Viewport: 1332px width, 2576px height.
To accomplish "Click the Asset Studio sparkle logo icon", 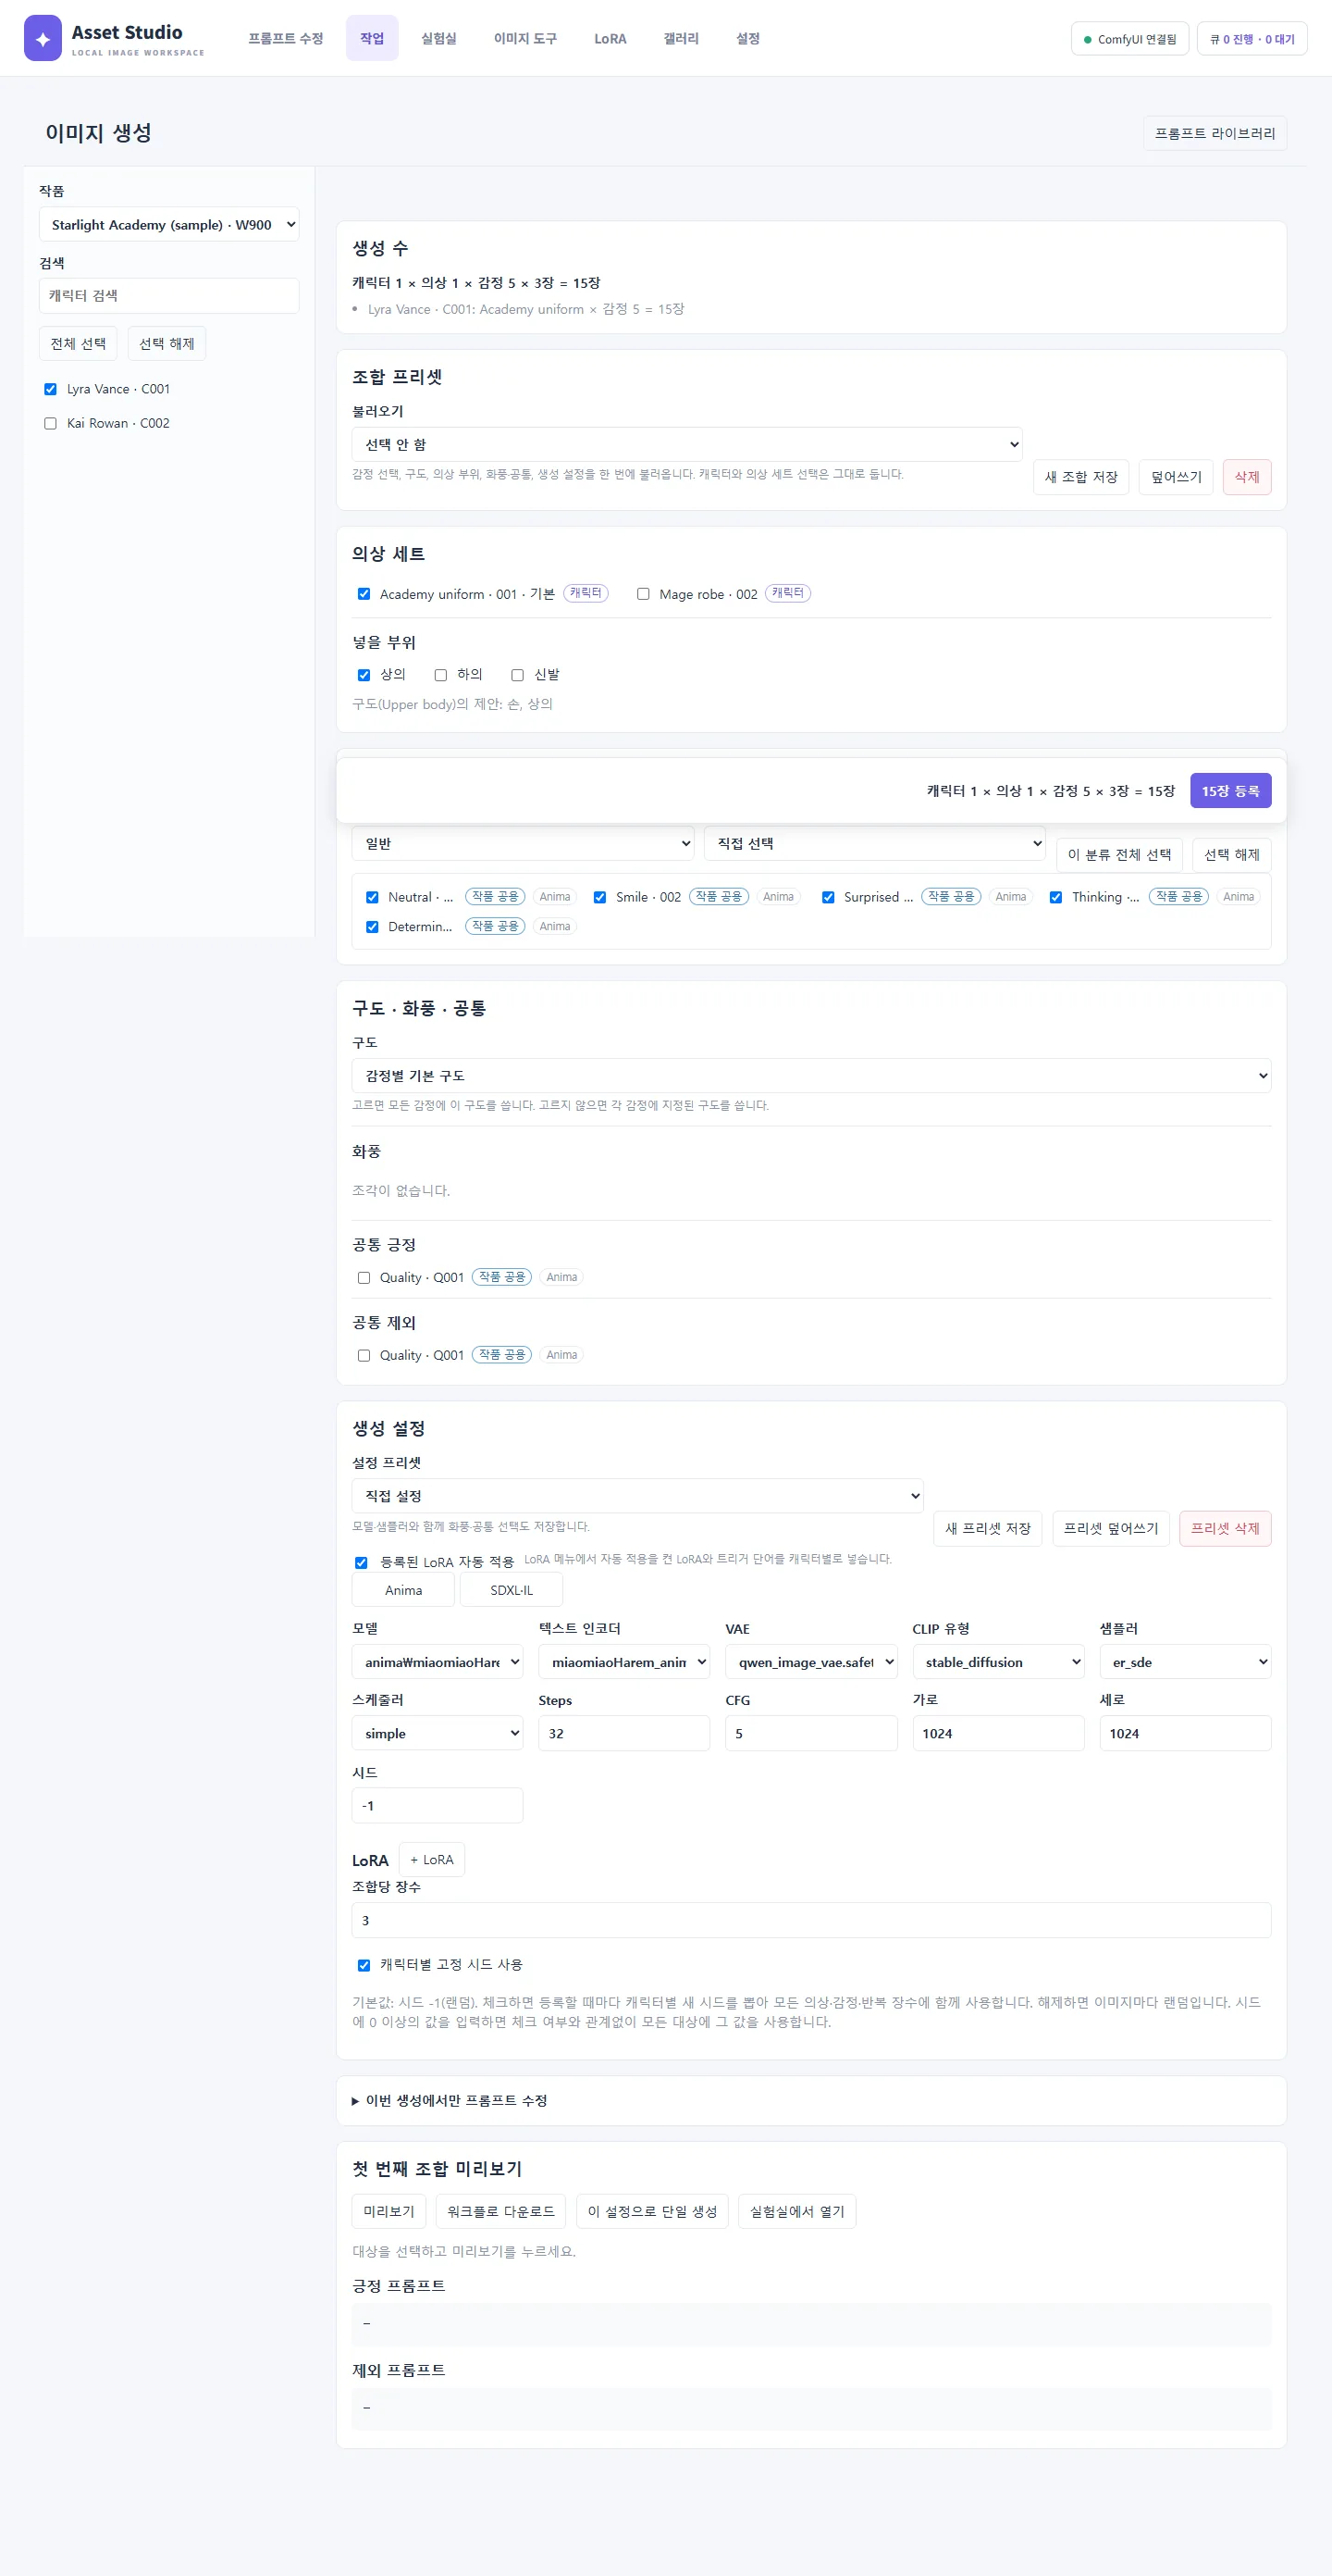I will point(43,38).
